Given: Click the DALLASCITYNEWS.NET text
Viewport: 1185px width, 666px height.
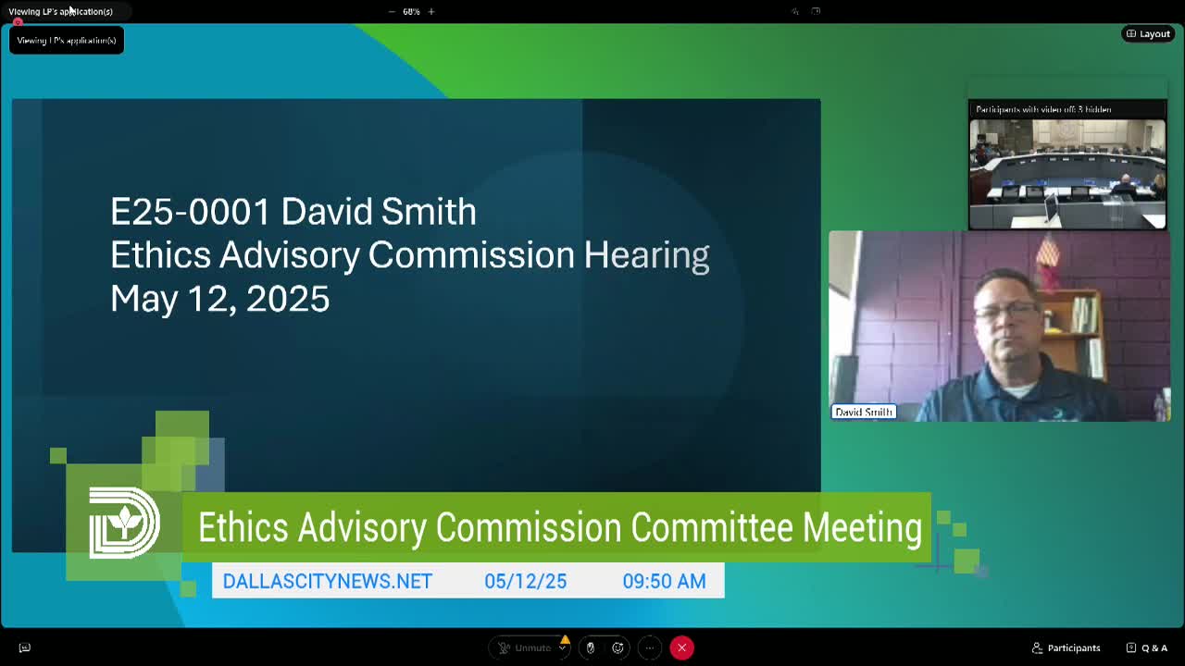Looking at the screenshot, I should 327,581.
